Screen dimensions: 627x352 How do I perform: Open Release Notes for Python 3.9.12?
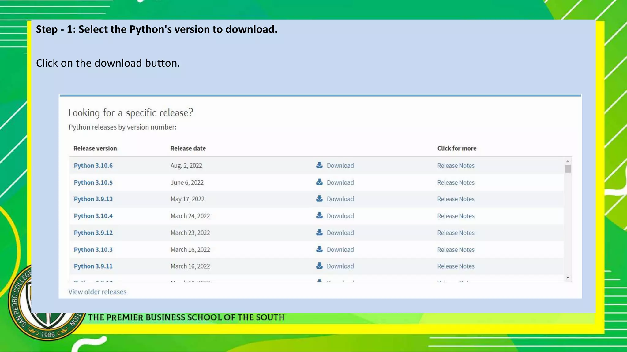click(456, 233)
